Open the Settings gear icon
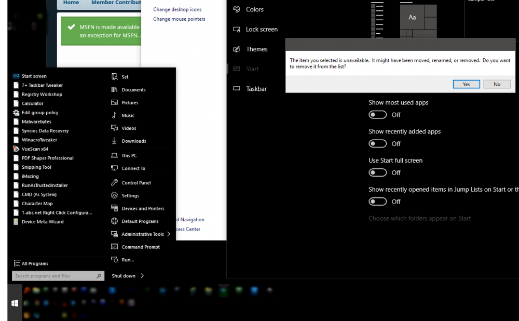 pyautogui.click(x=115, y=196)
